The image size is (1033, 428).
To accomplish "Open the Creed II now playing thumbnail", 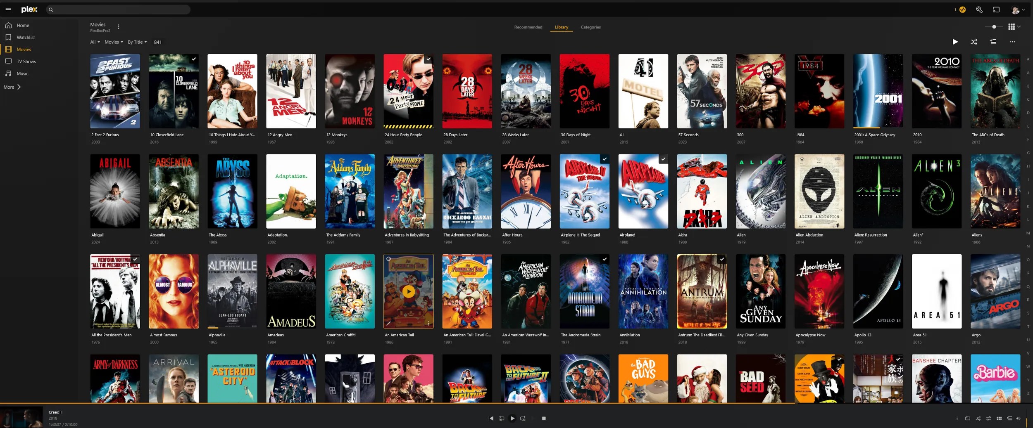I will point(21,417).
